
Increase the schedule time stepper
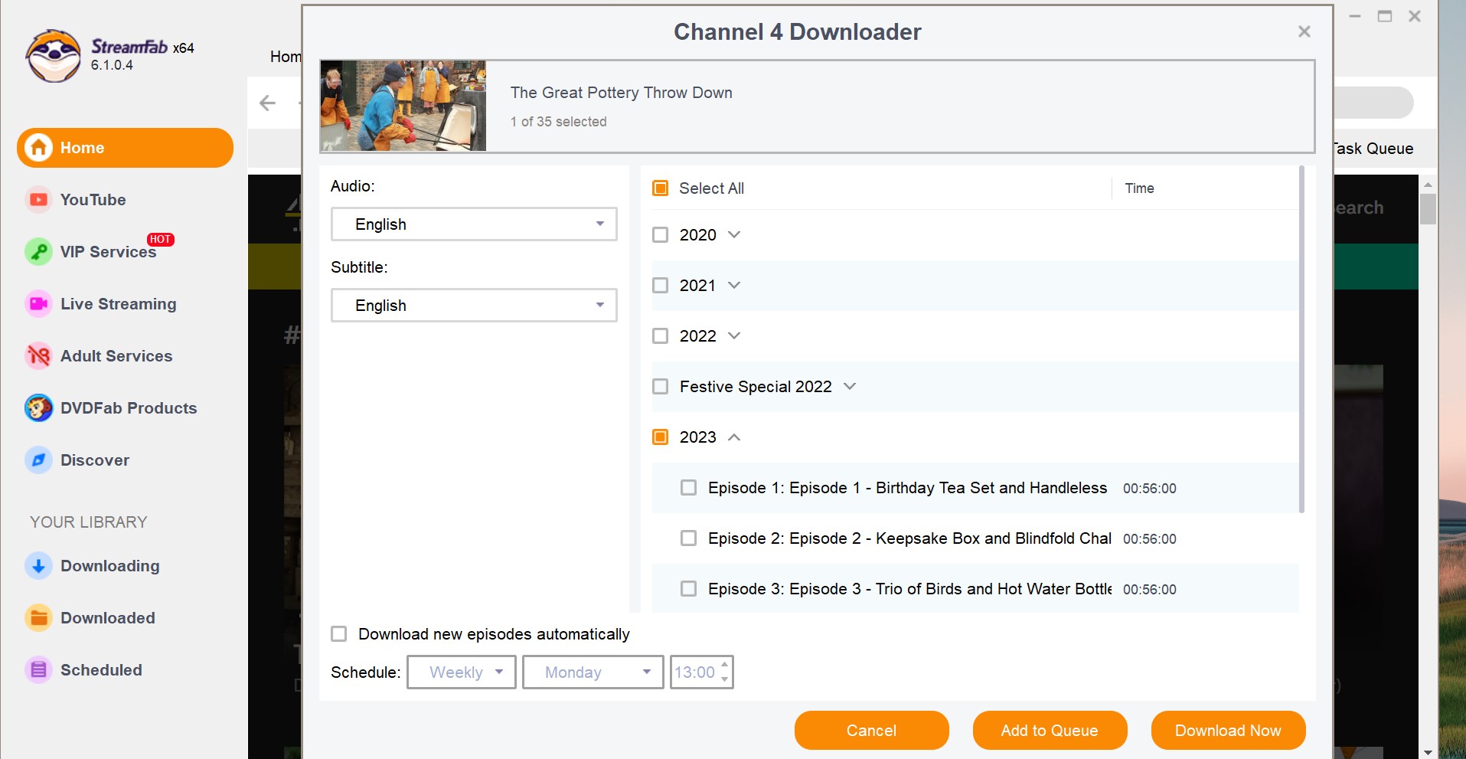(725, 665)
